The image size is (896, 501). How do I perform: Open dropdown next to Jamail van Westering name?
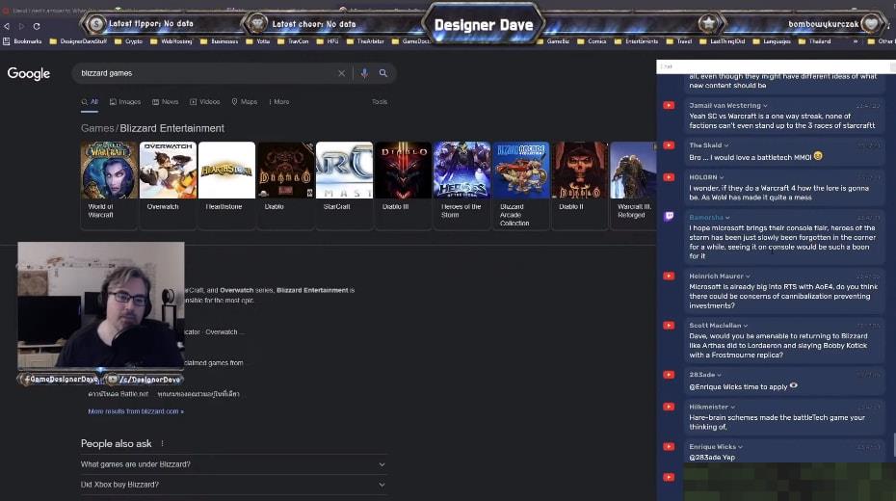[x=765, y=106]
